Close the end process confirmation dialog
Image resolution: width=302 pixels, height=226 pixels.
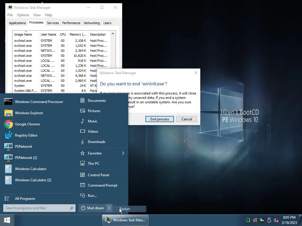196,73
